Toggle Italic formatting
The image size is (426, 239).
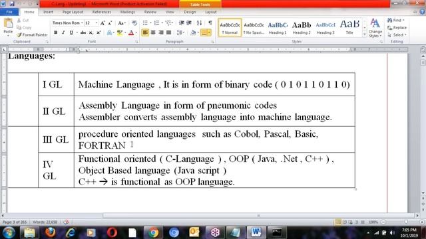pyautogui.click(x=63, y=33)
